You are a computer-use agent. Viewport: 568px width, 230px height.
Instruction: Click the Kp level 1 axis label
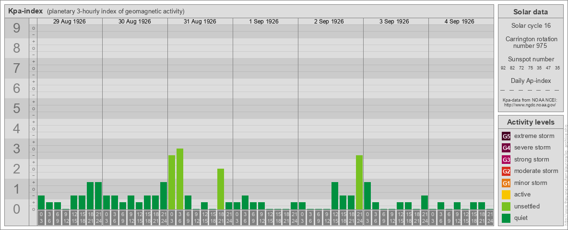pos(16,189)
